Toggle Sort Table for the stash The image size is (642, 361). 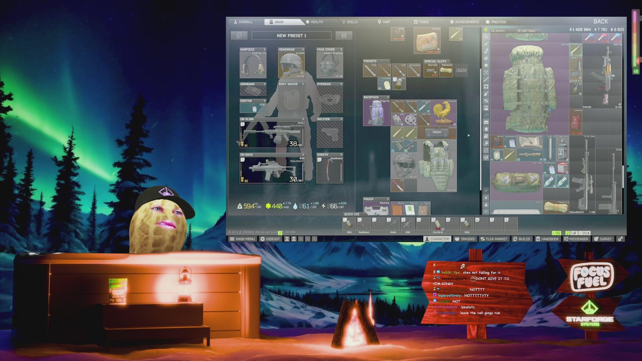(x=527, y=30)
